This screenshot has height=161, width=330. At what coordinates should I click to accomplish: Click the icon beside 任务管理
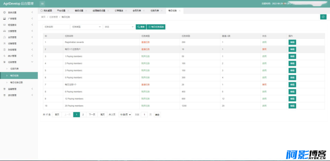tap(5, 62)
